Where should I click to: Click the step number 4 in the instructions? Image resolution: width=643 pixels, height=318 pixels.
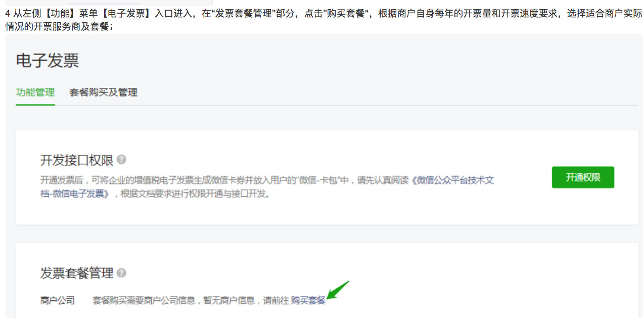[x=8, y=14]
